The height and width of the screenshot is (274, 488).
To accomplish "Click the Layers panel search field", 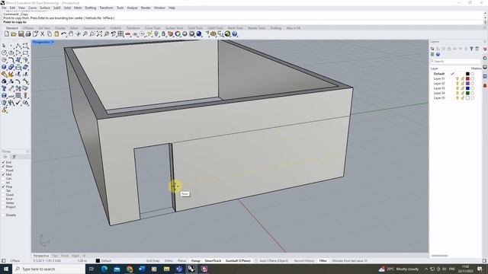I will tap(456, 61).
